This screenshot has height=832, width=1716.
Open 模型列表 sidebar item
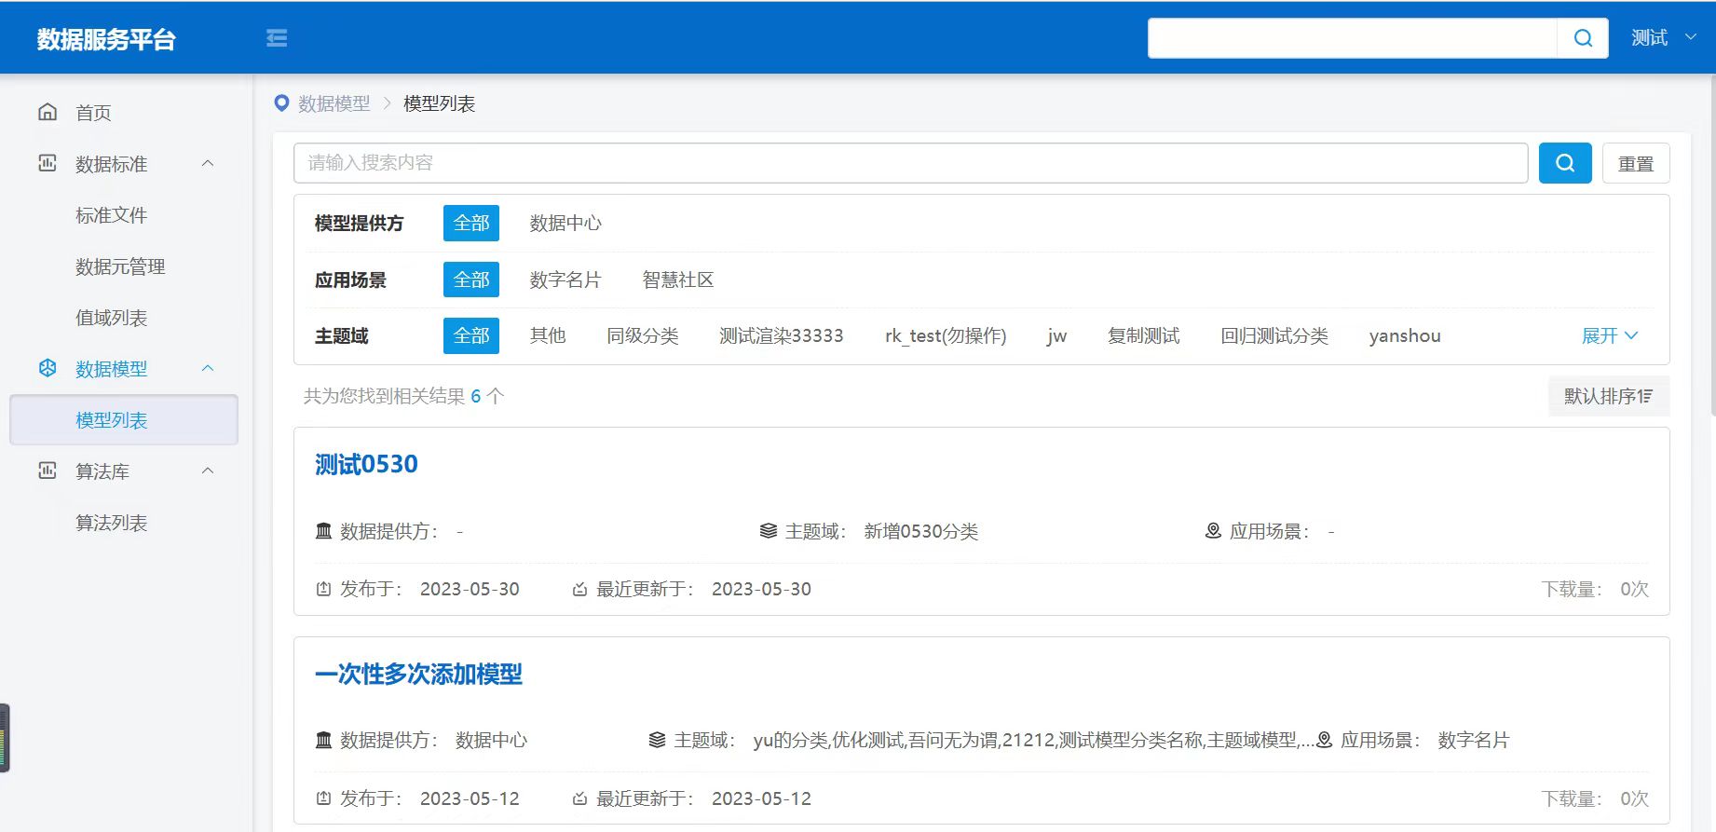click(x=124, y=420)
